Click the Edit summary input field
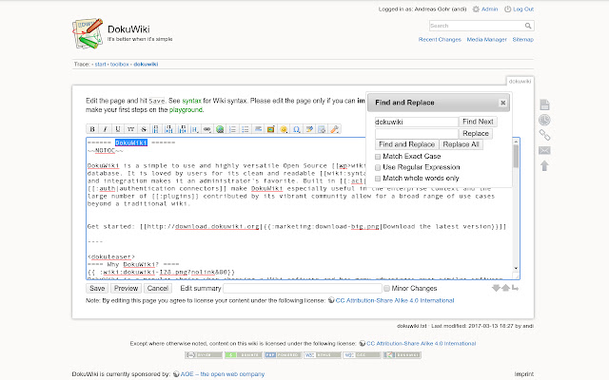Screen dimensions: 609x380 coord(303,288)
